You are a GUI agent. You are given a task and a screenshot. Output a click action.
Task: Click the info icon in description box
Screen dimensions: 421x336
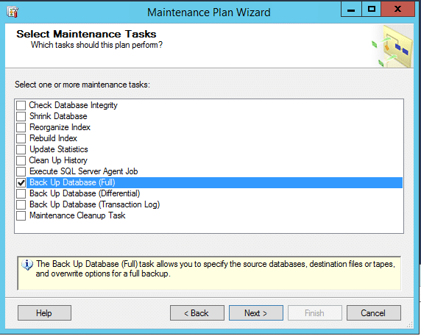tap(27, 265)
